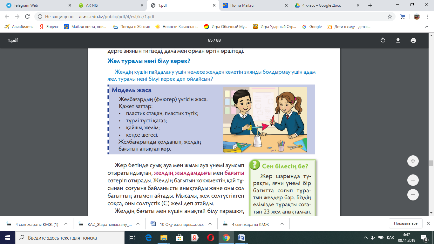This screenshot has height=244, width=434.
Task: Open a new browser tab
Action: [x=370, y=5]
